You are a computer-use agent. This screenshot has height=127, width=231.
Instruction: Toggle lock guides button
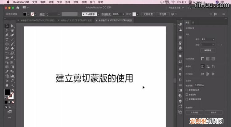click(208, 66)
